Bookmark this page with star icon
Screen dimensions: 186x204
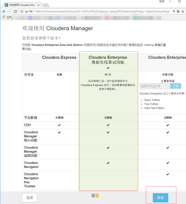click(183, 11)
